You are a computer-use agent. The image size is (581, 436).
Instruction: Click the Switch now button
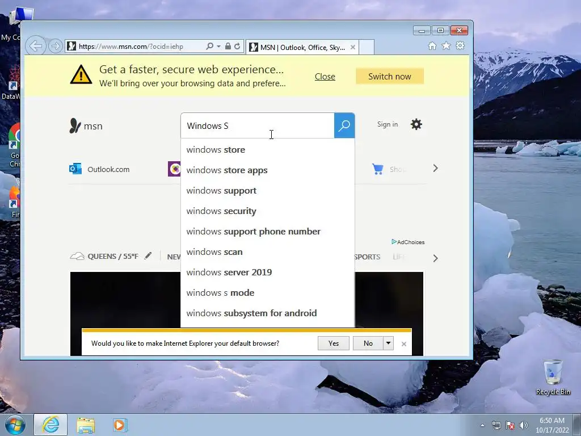(389, 77)
